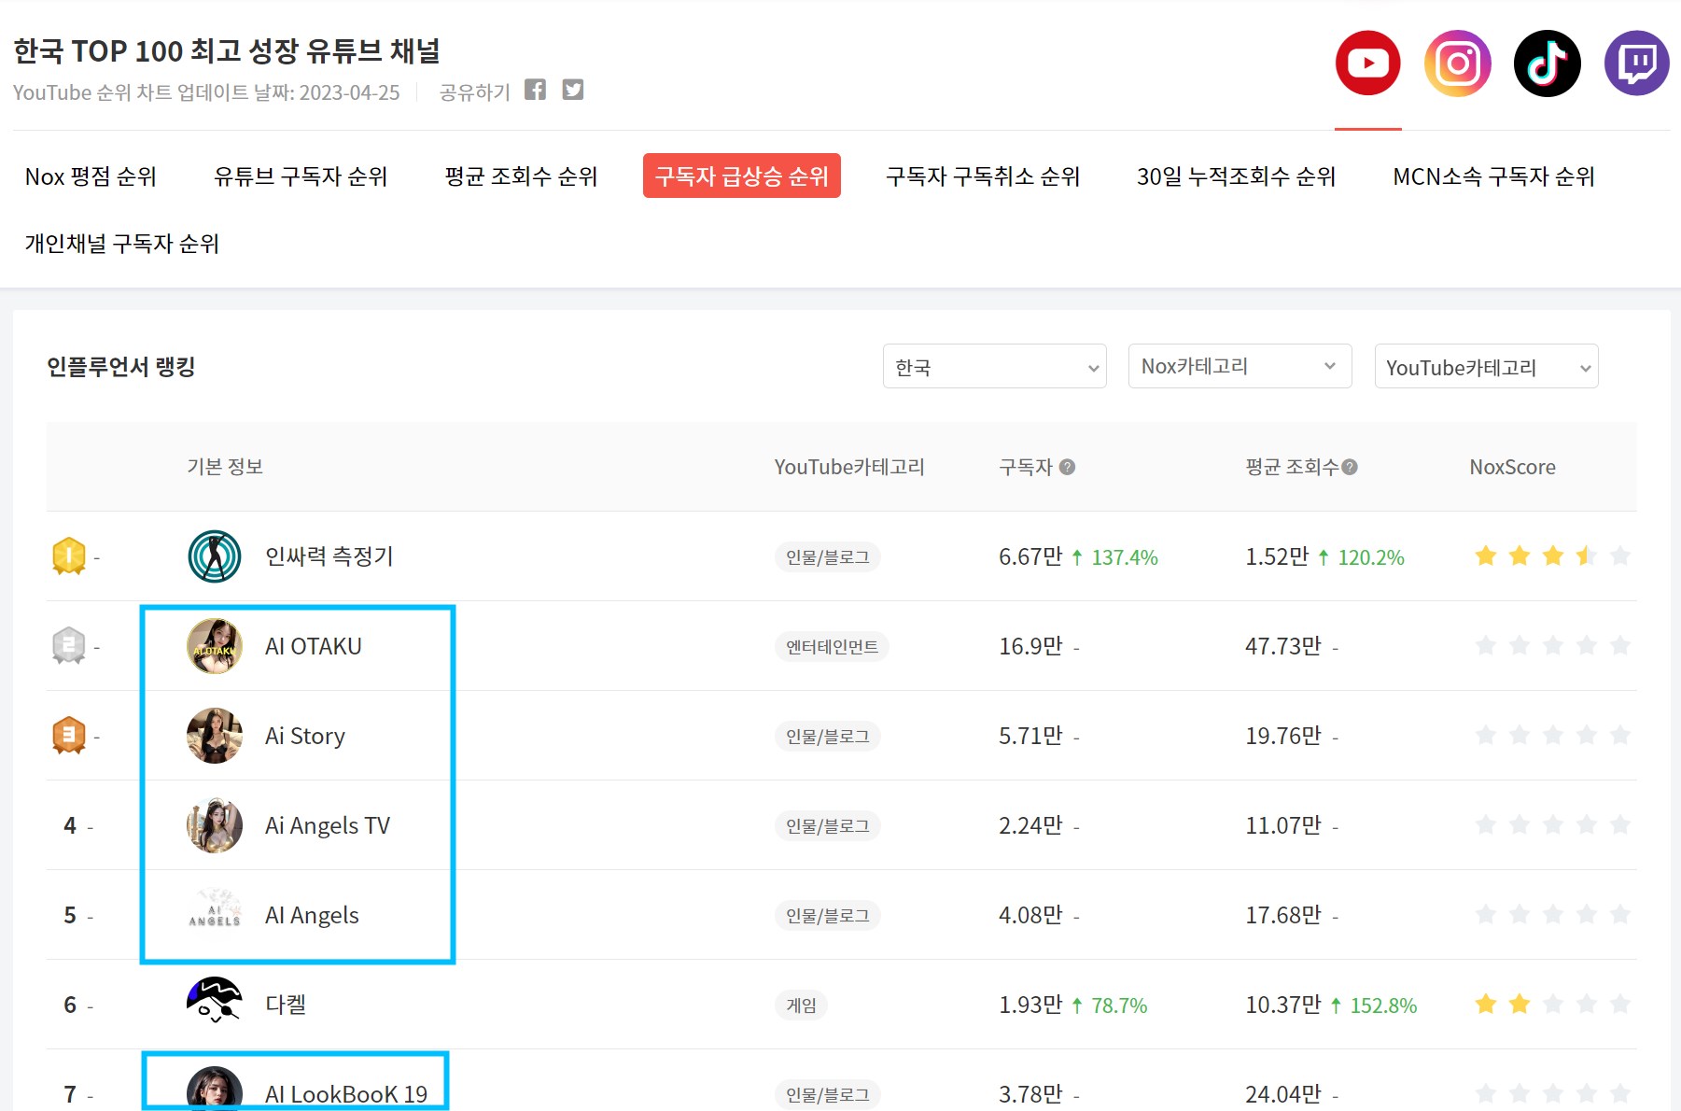Switch to the Instagram rankings icon
This screenshot has height=1111, width=1681.
tap(1457, 63)
